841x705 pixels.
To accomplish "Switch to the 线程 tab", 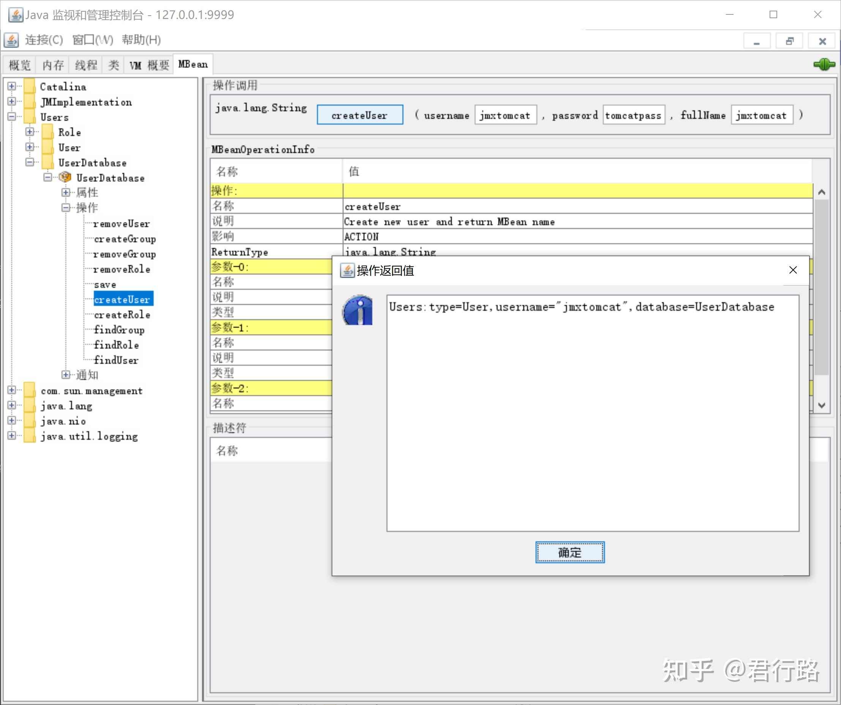I will tap(86, 65).
